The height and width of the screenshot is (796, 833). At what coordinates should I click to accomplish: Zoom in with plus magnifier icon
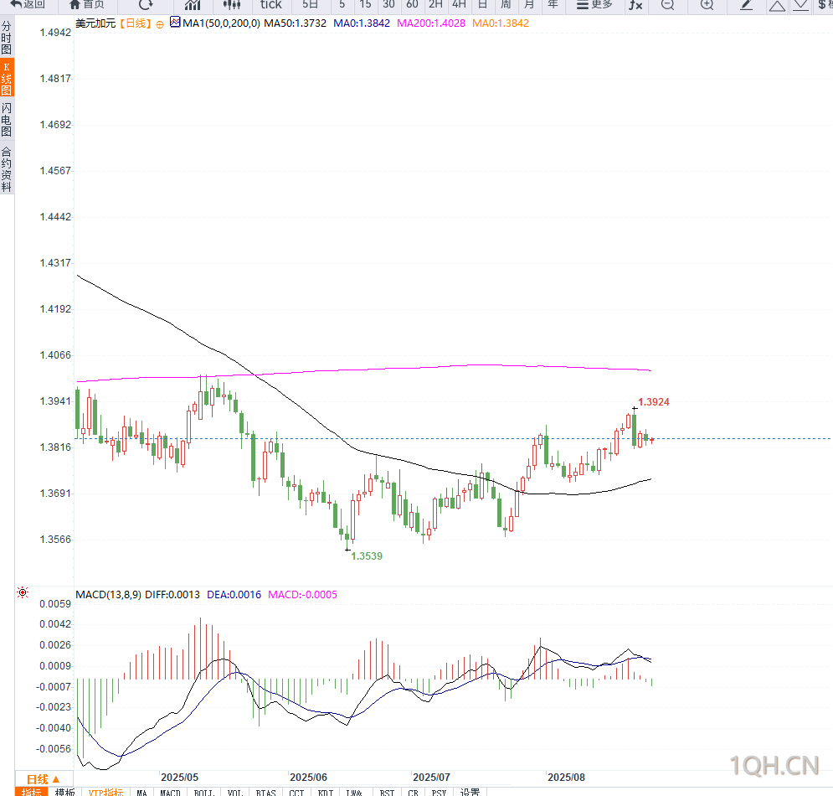click(707, 5)
